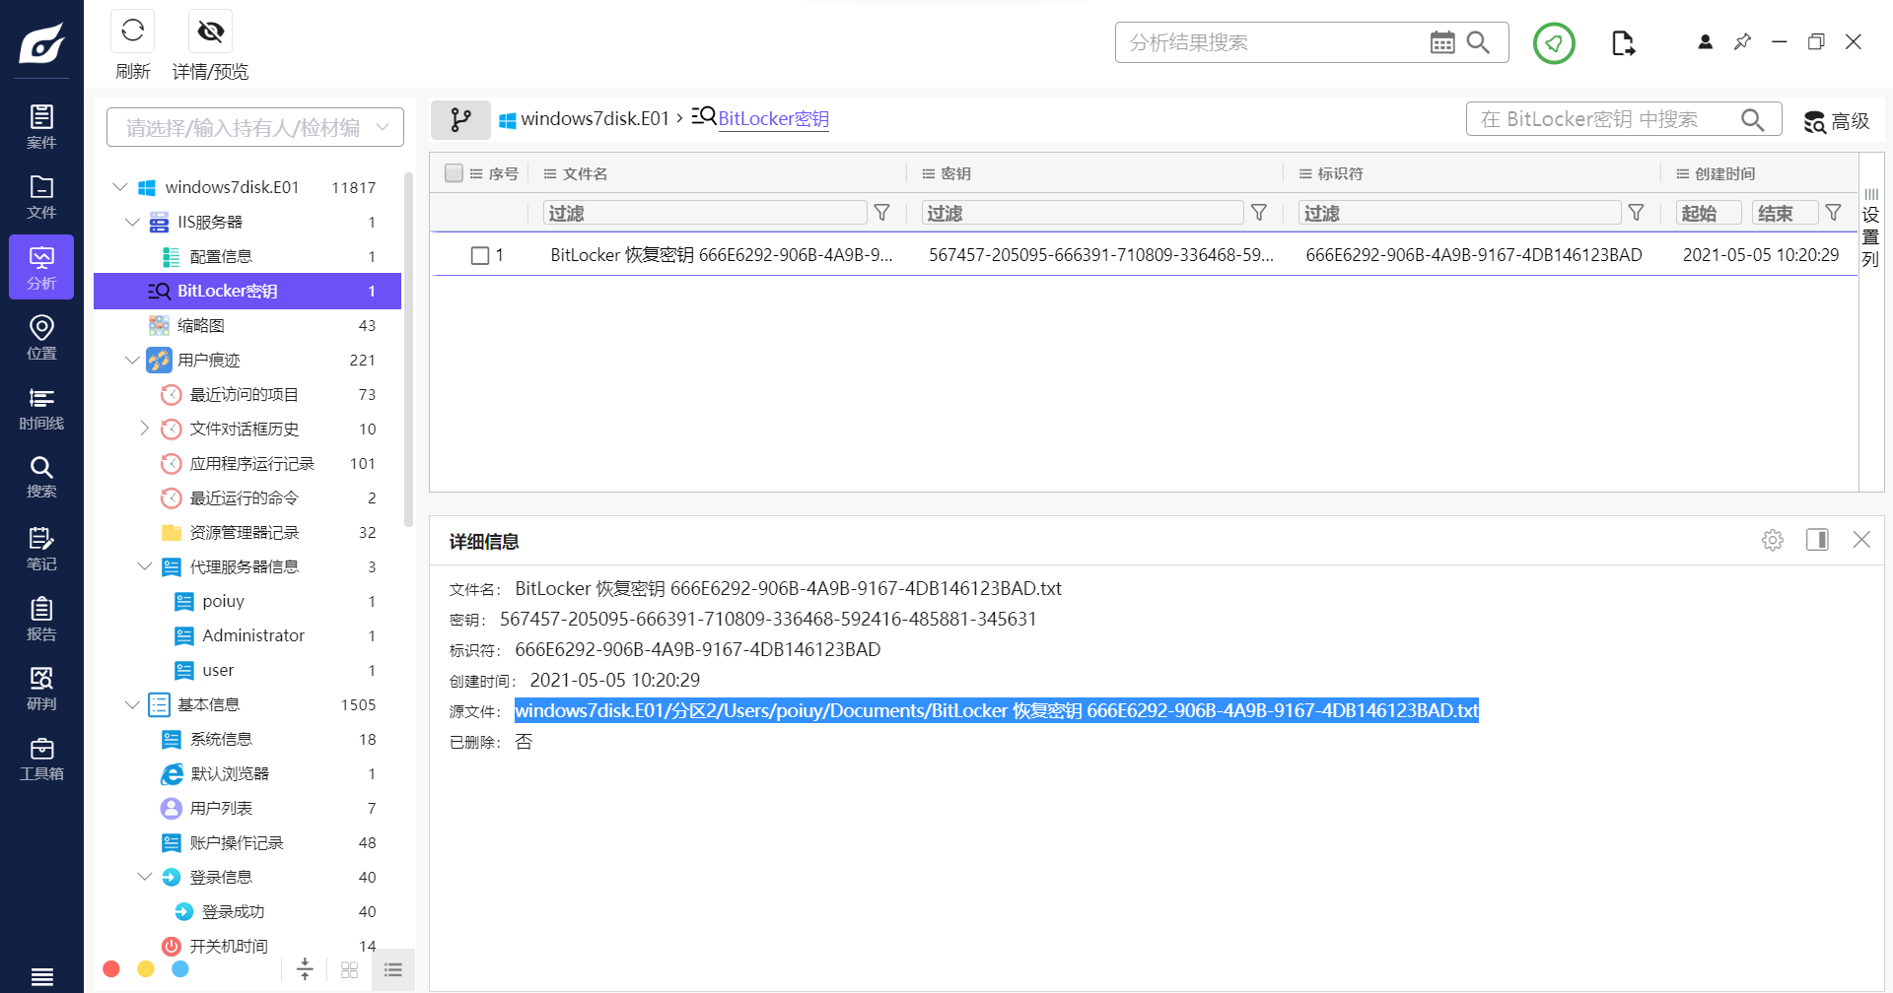Click the 结束 date filter field
Viewport: 1893px width, 993px height.
pos(1785,213)
